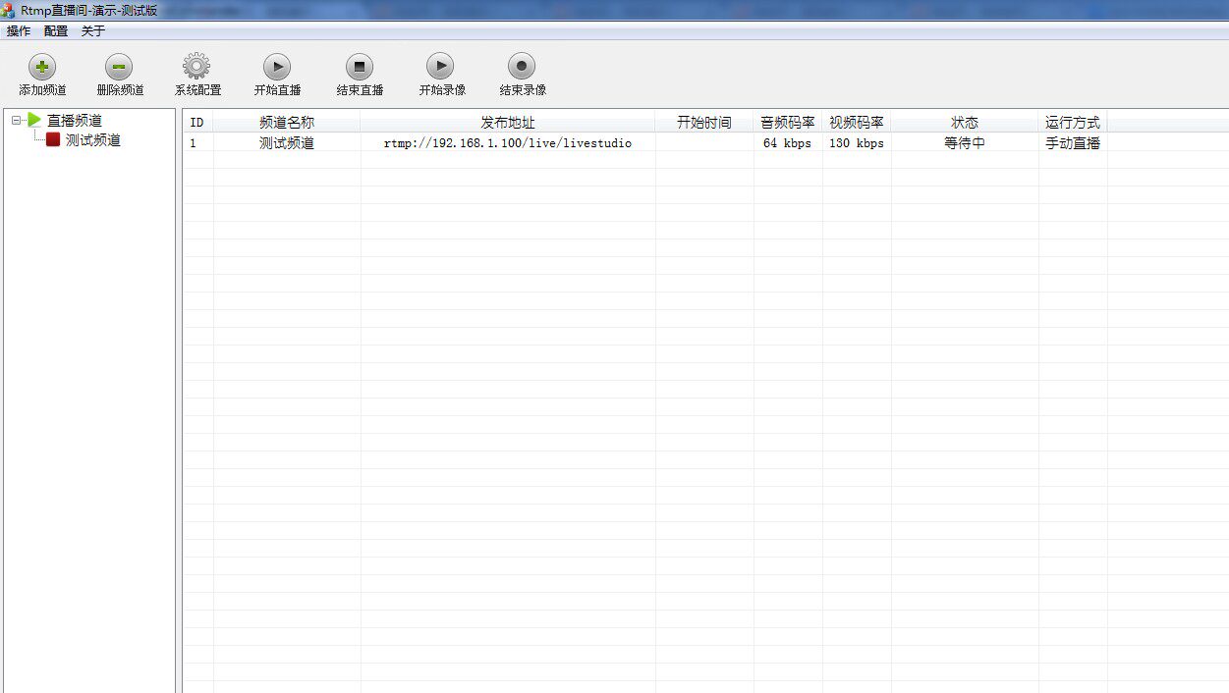Click the green plus Add Channel (添加频道) icon

(42, 67)
